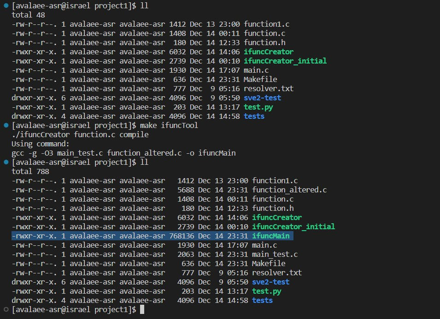Click main_test.c file name
440x319 pixels.
[275, 254]
